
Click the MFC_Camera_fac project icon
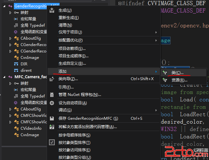[x=10, y=77]
